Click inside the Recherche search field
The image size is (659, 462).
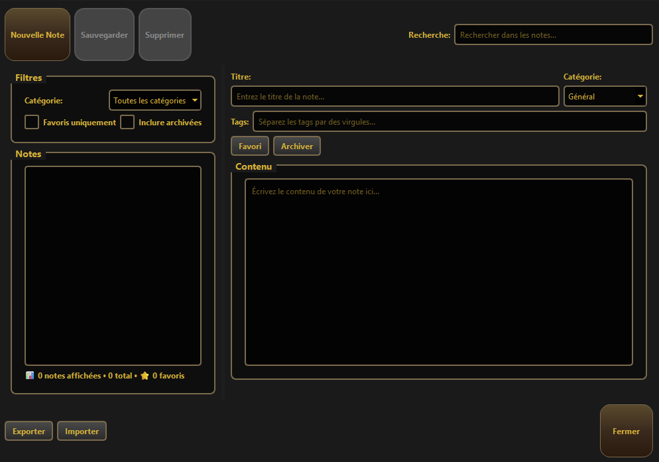[x=553, y=34]
